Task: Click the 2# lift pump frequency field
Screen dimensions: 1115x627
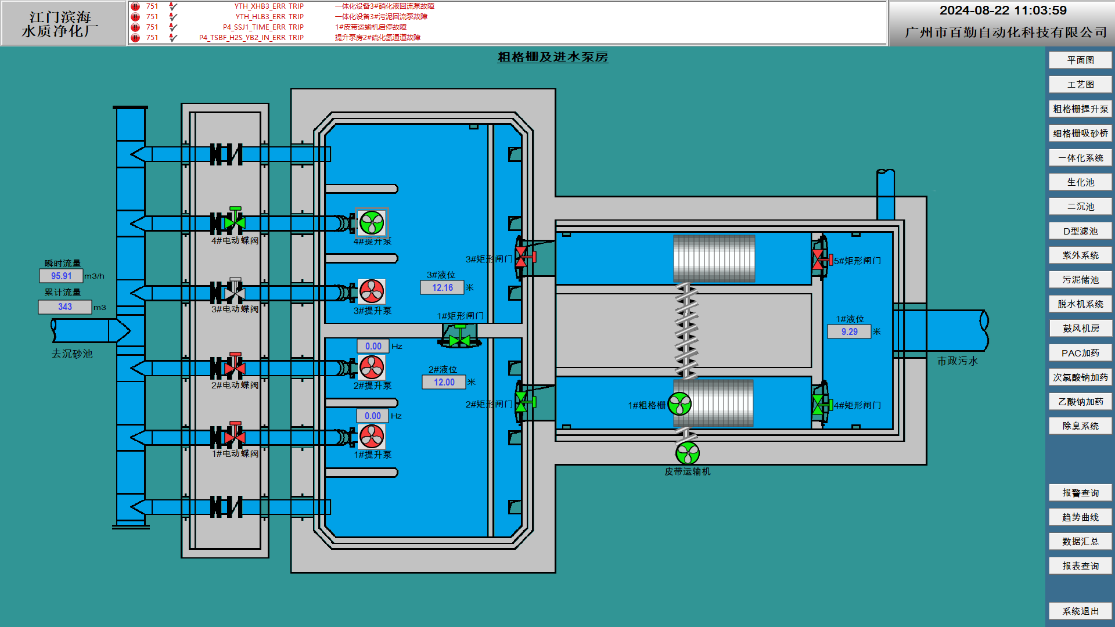Action: (373, 347)
